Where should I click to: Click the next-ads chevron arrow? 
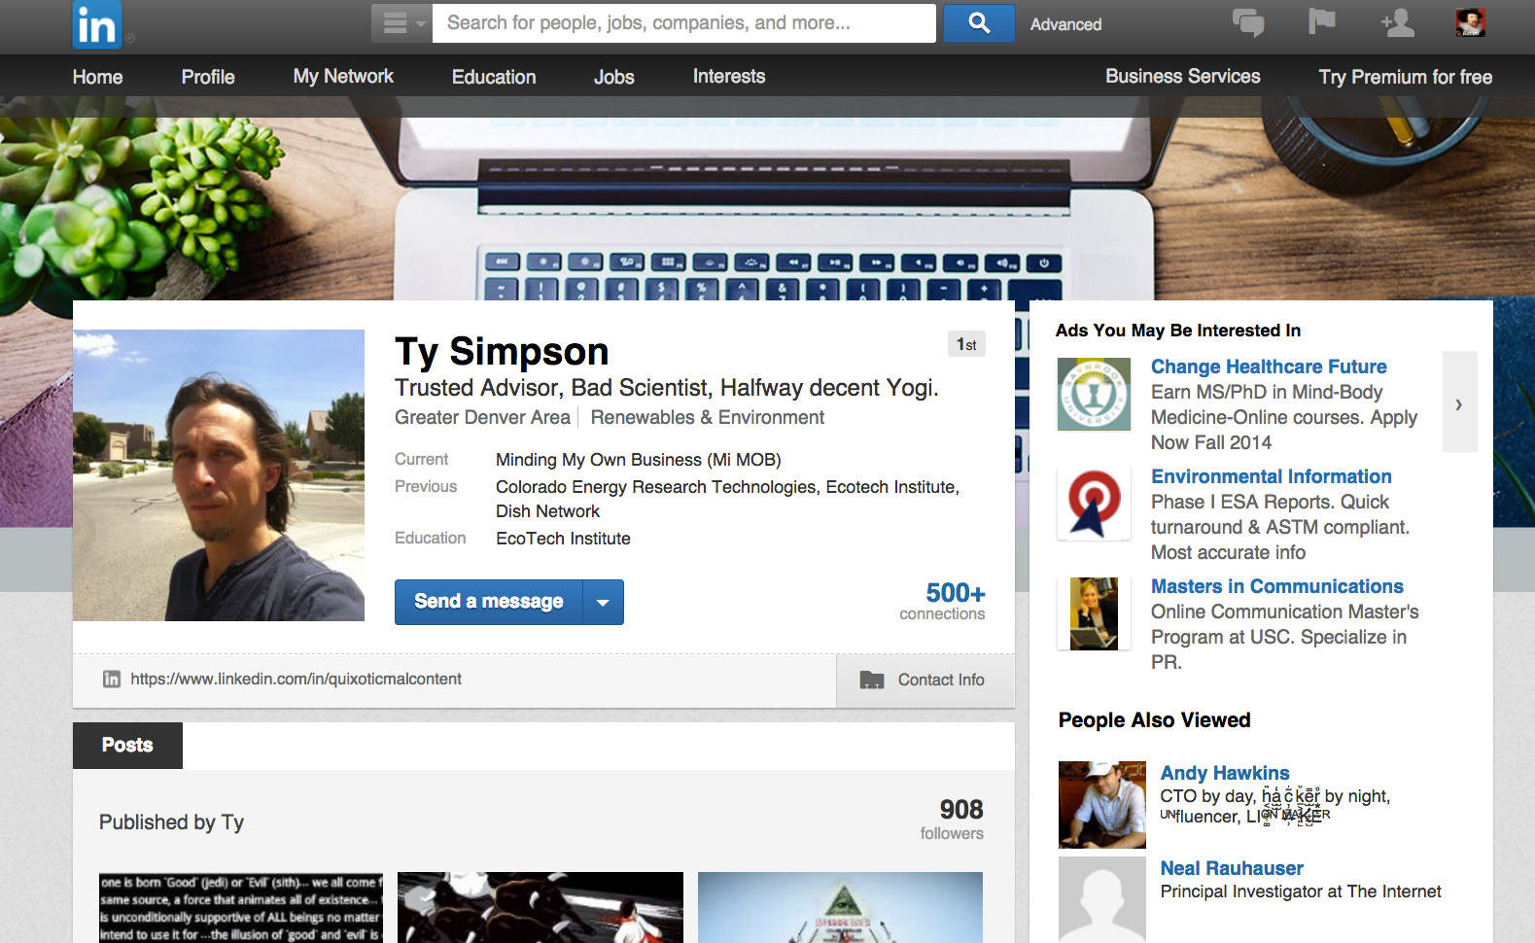point(1459,402)
